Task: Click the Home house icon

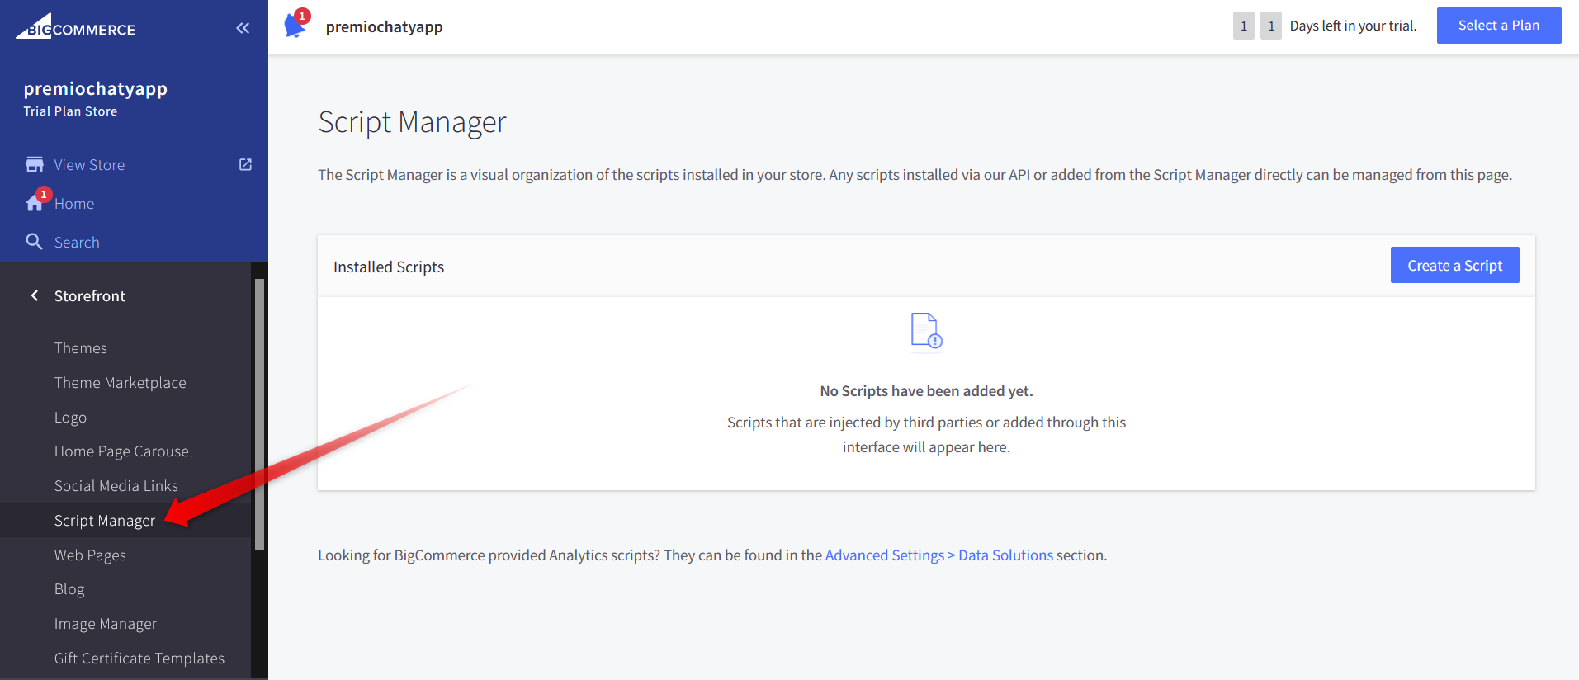Action: click(35, 203)
